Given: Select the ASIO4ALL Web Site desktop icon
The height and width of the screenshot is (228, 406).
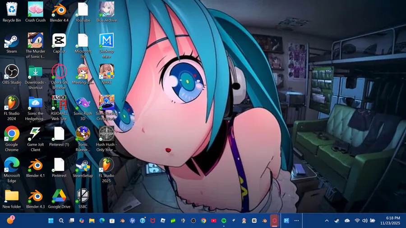Looking at the screenshot, I should click(59, 108).
